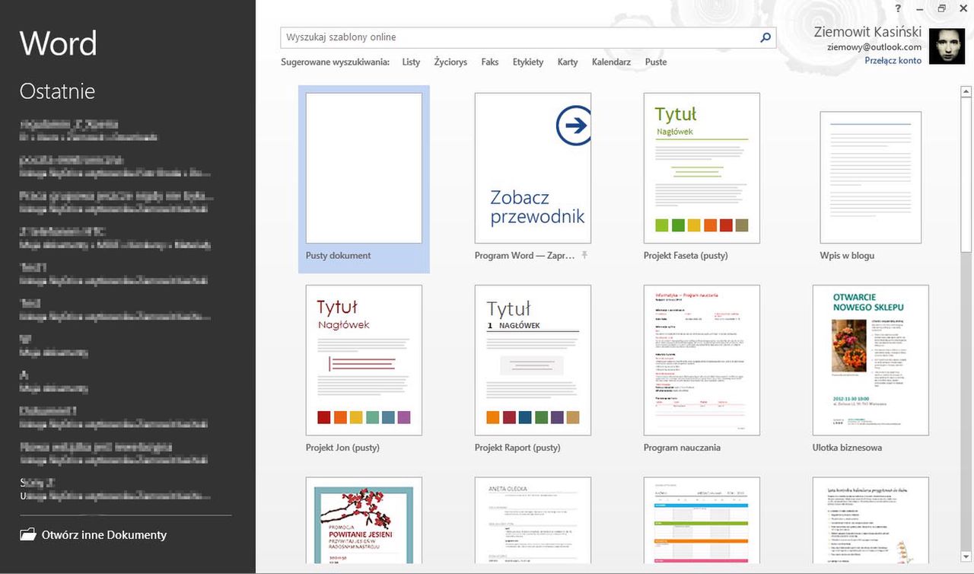This screenshot has width=974, height=574.
Task: Click the account name Ziemowit Kasiński
Action: pos(867,32)
